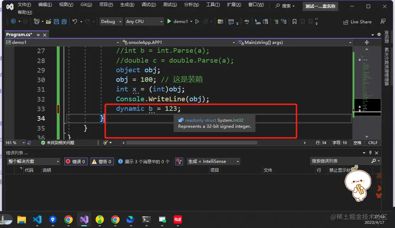Pin the error list panel with pushpin
The width and height of the screenshot is (395, 228).
(x=370, y=153)
